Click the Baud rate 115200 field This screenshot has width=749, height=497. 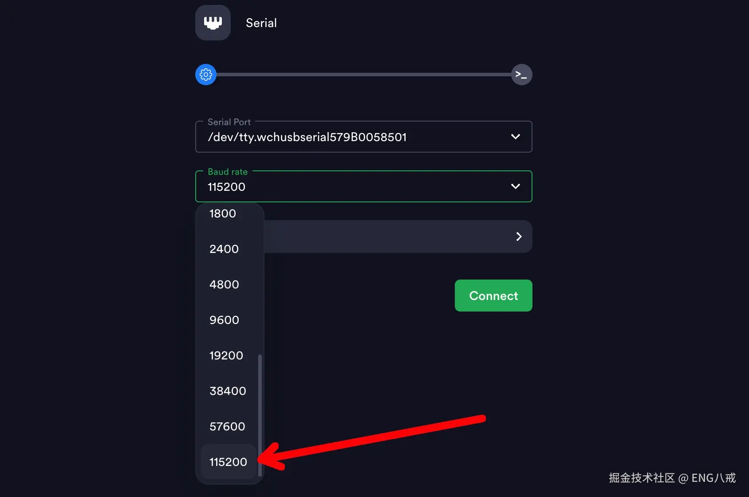point(311,187)
